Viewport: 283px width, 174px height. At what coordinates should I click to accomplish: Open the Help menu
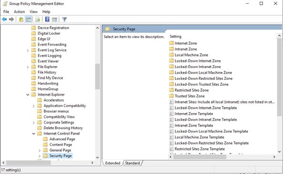click(x=46, y=12)
